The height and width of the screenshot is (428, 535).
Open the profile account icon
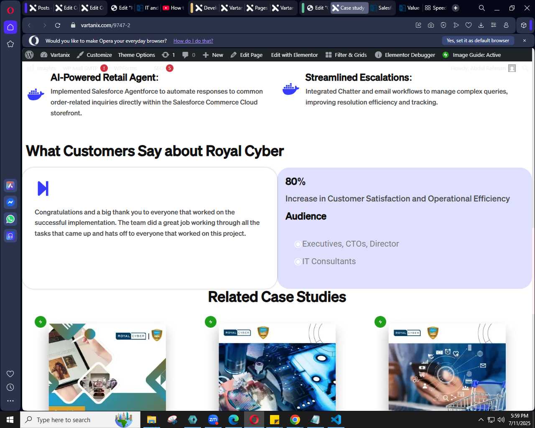coord(506,25)
